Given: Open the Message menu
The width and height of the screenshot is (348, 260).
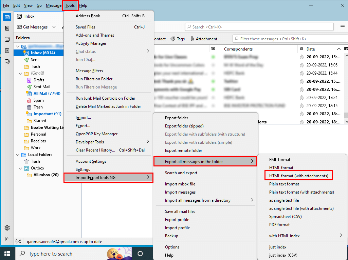Looking at the screenshot, I should 54,5.
